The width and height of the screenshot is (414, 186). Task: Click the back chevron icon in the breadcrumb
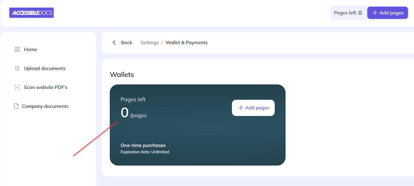coord(114,42)
